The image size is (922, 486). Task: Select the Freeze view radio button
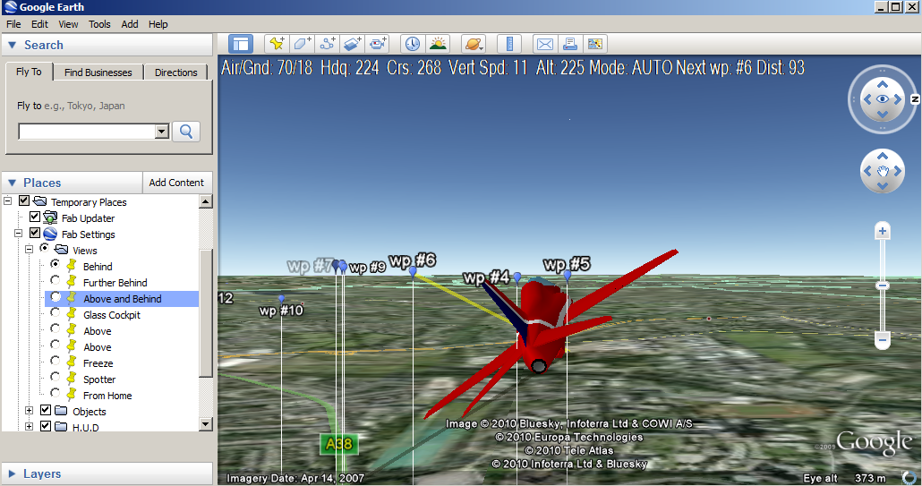(55, 361)
